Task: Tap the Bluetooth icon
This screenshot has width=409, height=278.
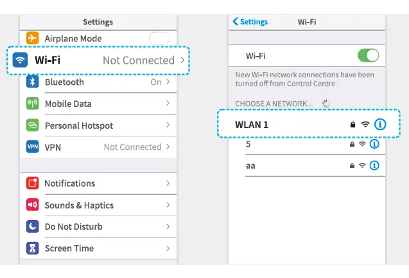Action: click(x=32, y=82)
